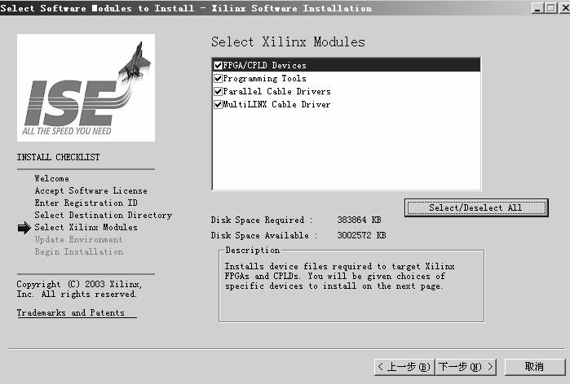Viewport: 570px width, 384px height.
Task: Click the ISE logo image
Action: click(x=86, y=88)
